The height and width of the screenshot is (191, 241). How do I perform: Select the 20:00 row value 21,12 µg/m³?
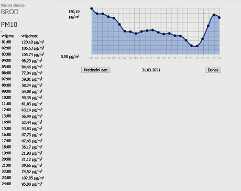32,160
